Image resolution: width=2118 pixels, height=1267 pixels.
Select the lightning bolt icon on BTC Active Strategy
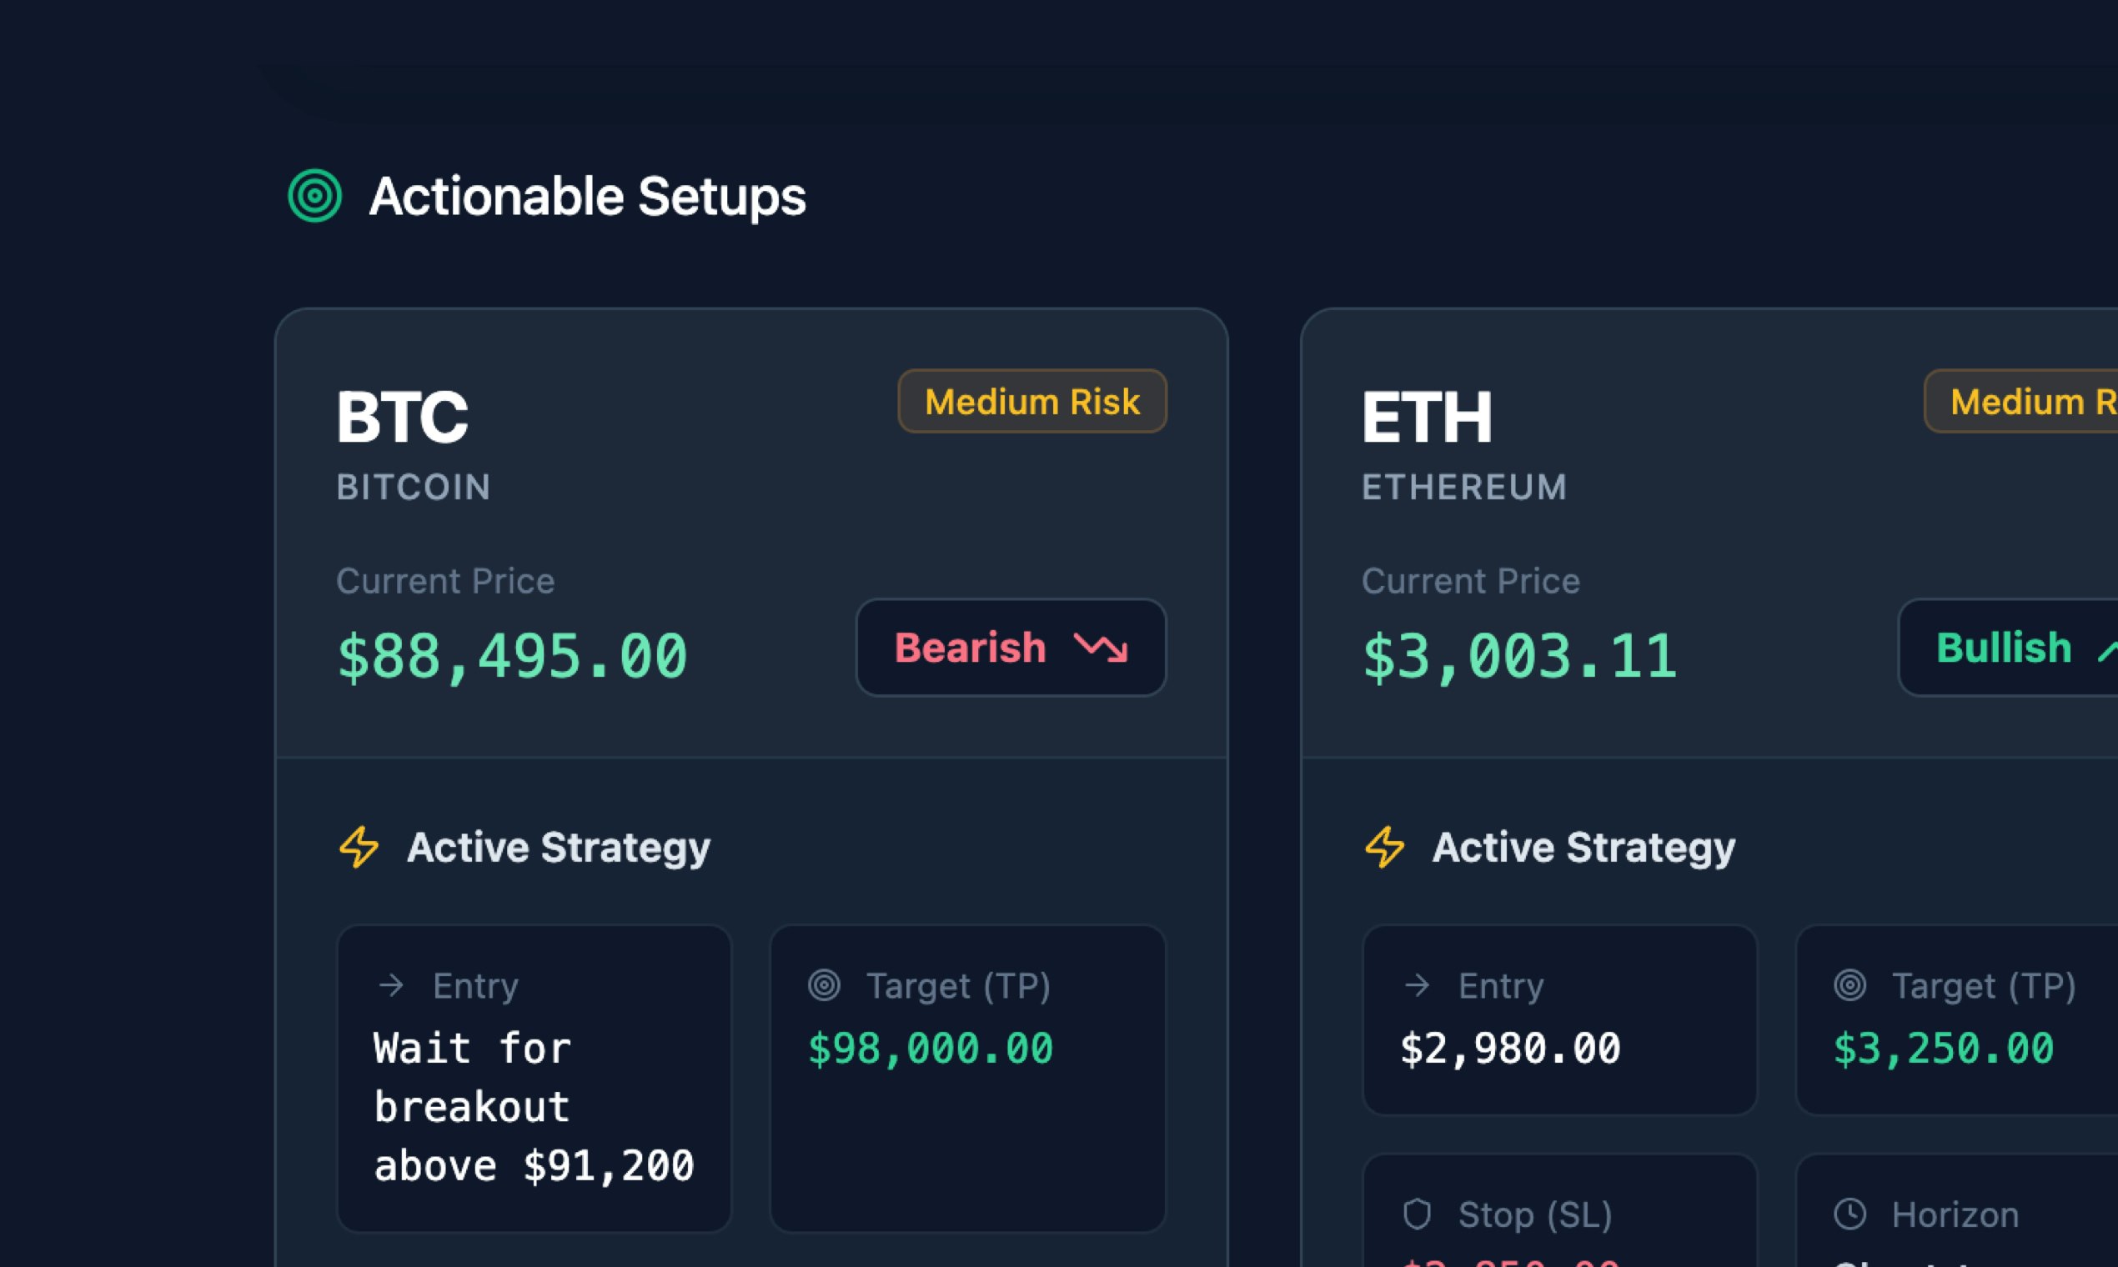coord(358,848)
